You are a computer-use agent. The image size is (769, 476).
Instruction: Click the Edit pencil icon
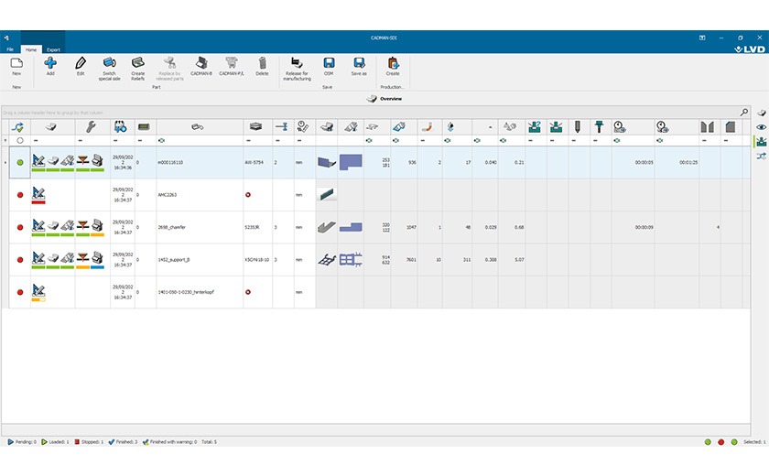pos(81,64)
